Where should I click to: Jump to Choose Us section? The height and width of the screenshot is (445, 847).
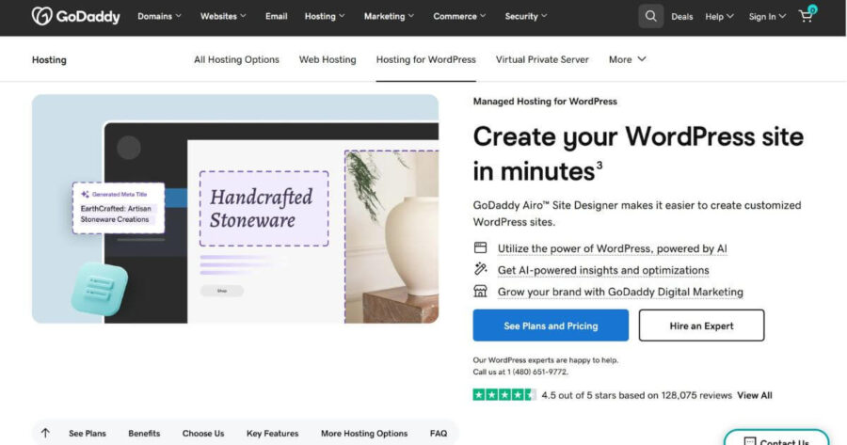point(203,433)
